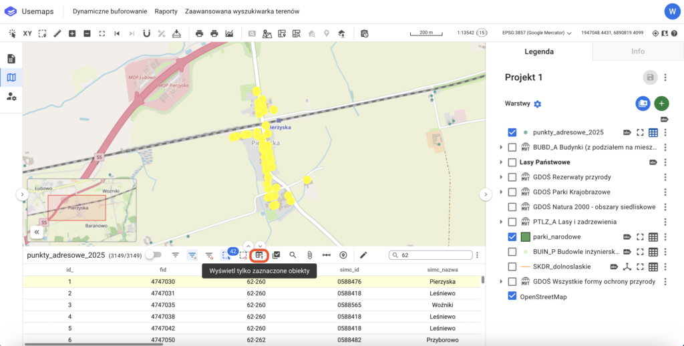Expand the Lasy Państwowe layer group

tap(501, 162)
